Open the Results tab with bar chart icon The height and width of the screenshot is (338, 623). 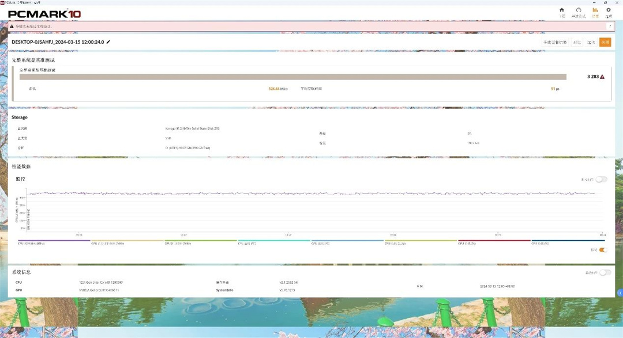point(595,12)
